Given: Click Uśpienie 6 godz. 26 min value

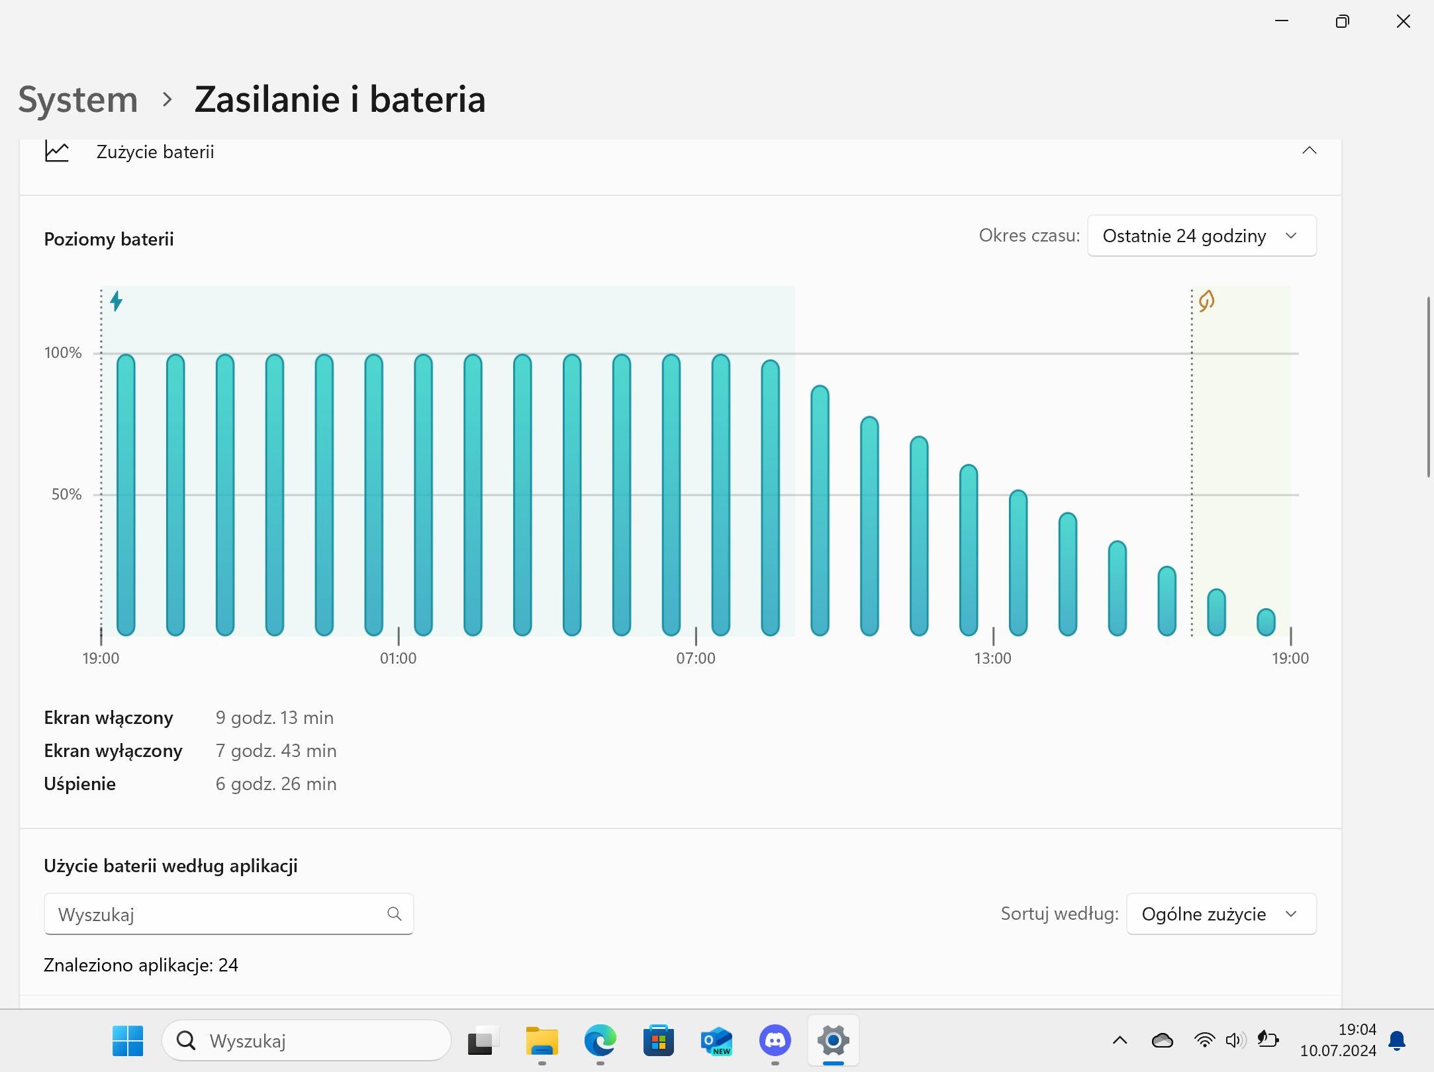Looking at the screenshot, I should 276,783.
